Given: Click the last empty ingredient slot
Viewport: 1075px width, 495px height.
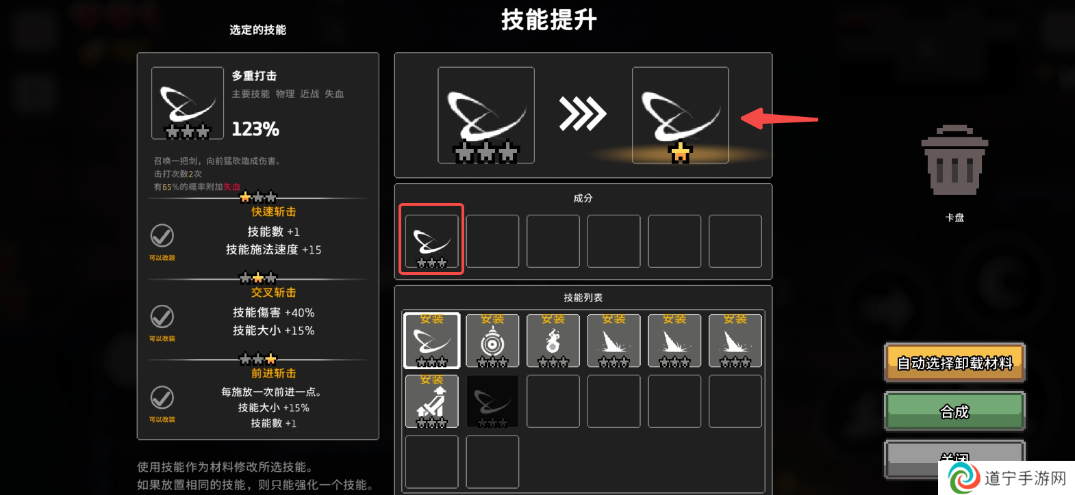Looking at the screenshot, I should pyautogui.click(x=735, y=241).
